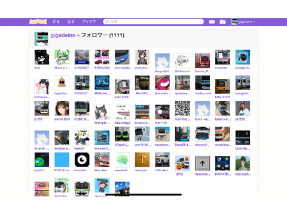Open the default Scratch cat avatar in the first row
Viewport: 287px width, 215px height.
coord(163,61)
